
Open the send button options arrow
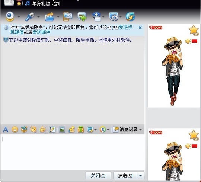pos(141,175)
